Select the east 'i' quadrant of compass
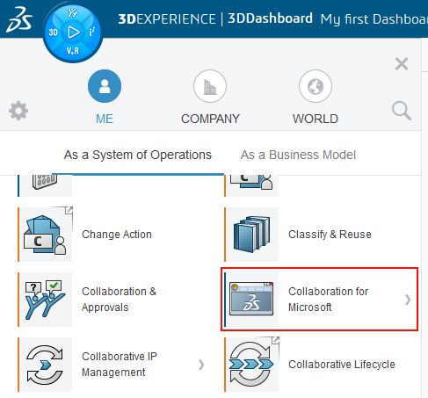Image resolution: width=428 pixels, height=398 pixels. [x=91, y=32]
